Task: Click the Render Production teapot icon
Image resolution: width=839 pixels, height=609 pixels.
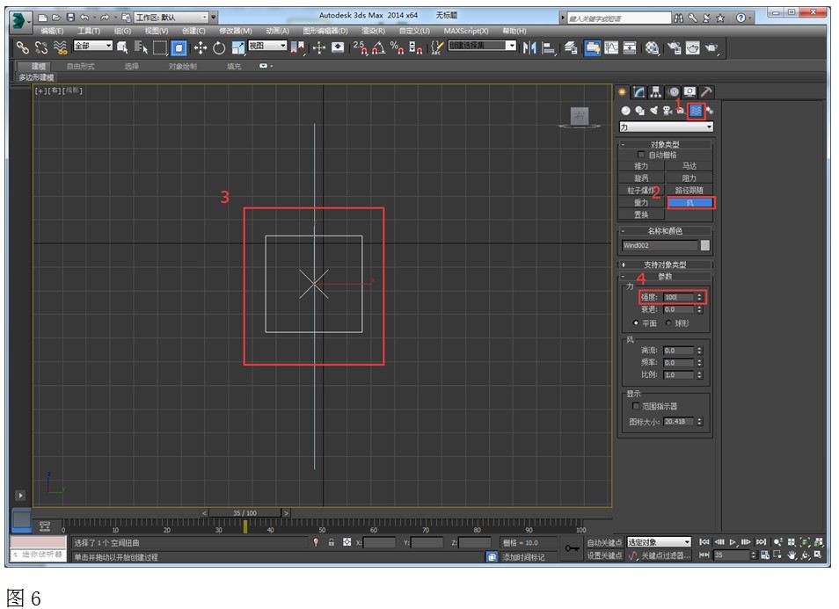Action: pos(711,47)
